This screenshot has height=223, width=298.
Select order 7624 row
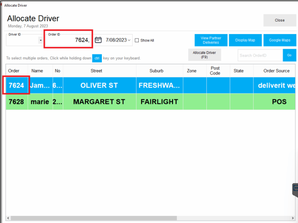click(16, 85)
